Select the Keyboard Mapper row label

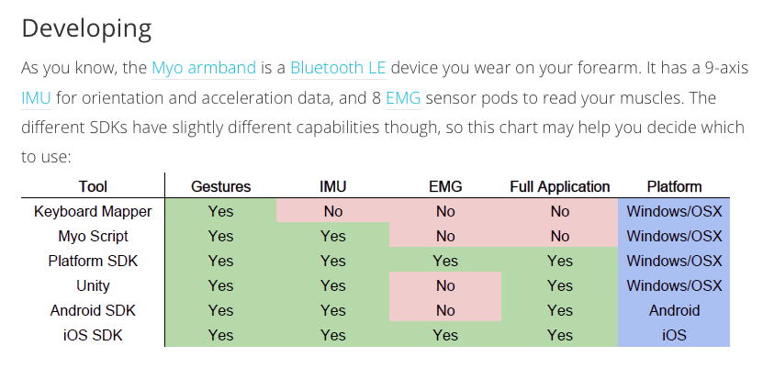(93, 211)
